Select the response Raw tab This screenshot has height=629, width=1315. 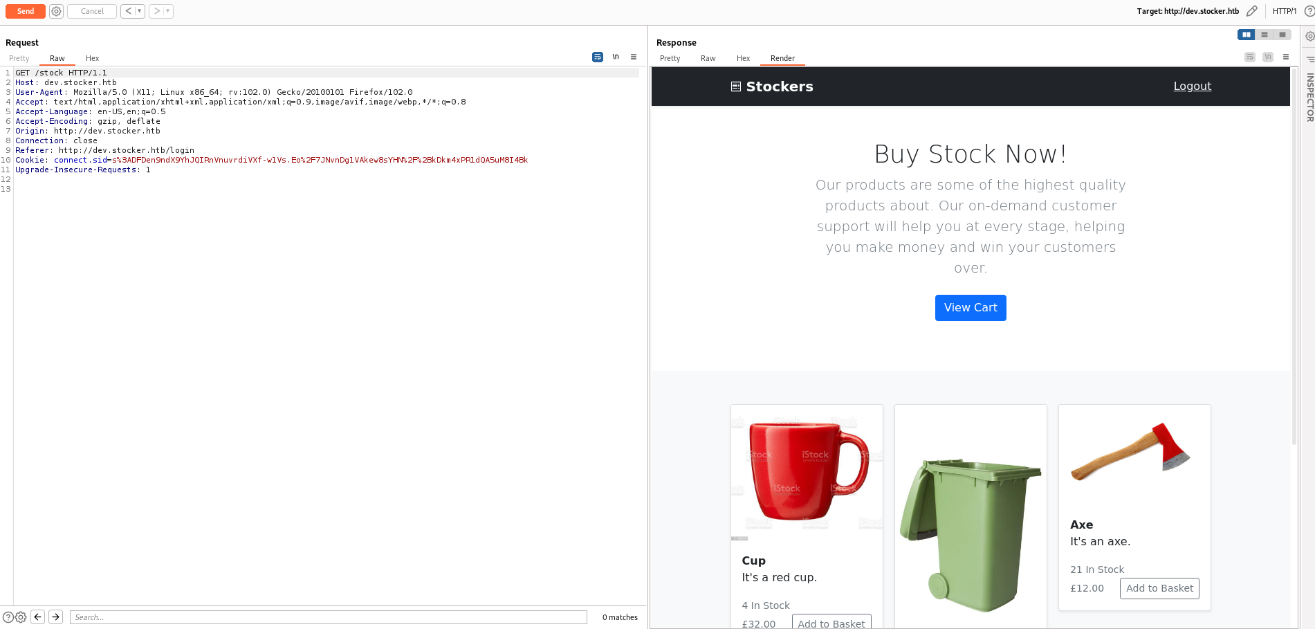708,58
